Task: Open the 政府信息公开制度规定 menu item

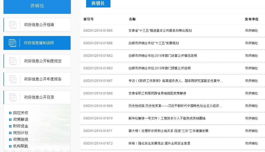Action: click(x=43, y=61)
